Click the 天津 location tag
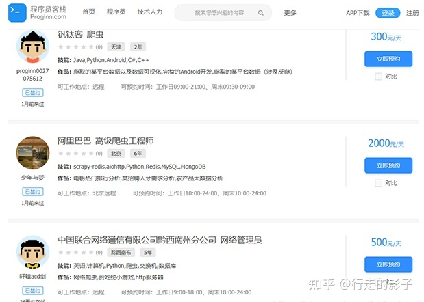The image size is (424, 302). pos(116,47)
